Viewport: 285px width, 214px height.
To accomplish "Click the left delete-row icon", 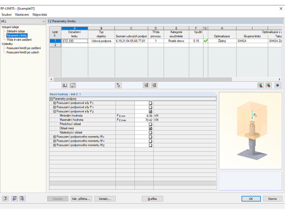I will pyautogui.click(x=146, y=85).
